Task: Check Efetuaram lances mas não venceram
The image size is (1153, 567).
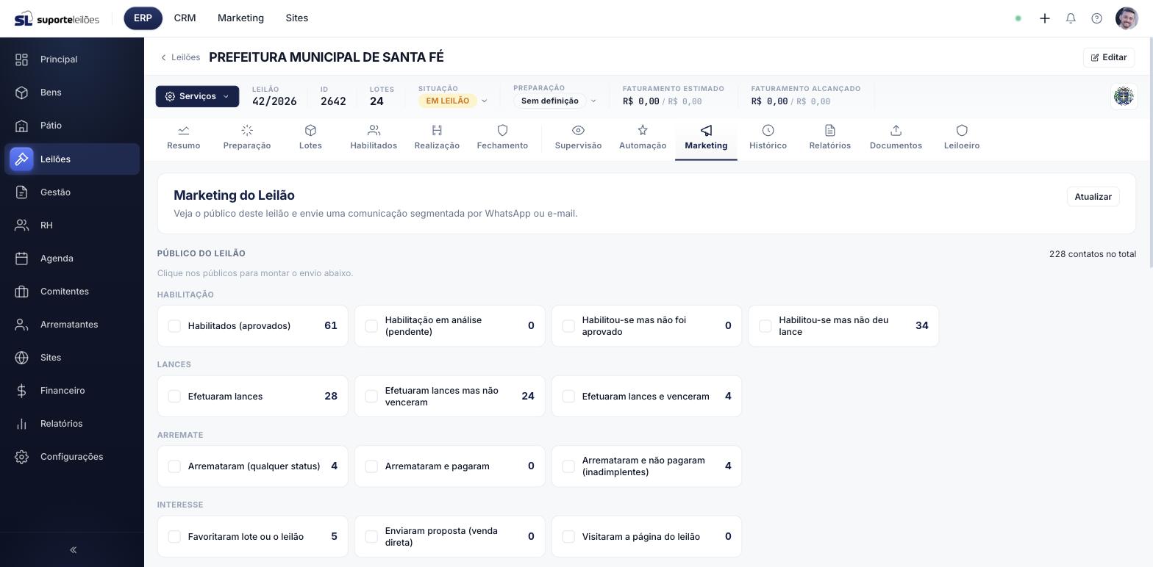Action: (x=371, y=397)
